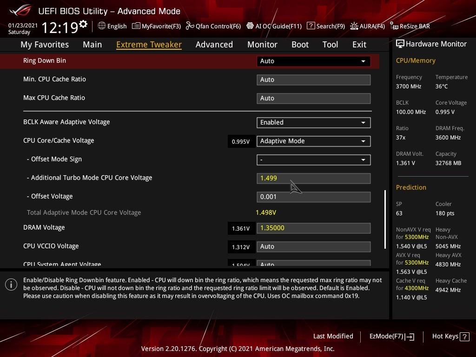Select the Ring Down Bin row label

coord(45,61)
